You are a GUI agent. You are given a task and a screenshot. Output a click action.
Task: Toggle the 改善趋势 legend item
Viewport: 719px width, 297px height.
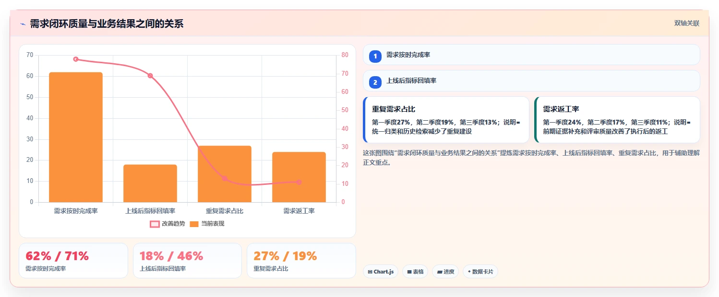point(167,224)
